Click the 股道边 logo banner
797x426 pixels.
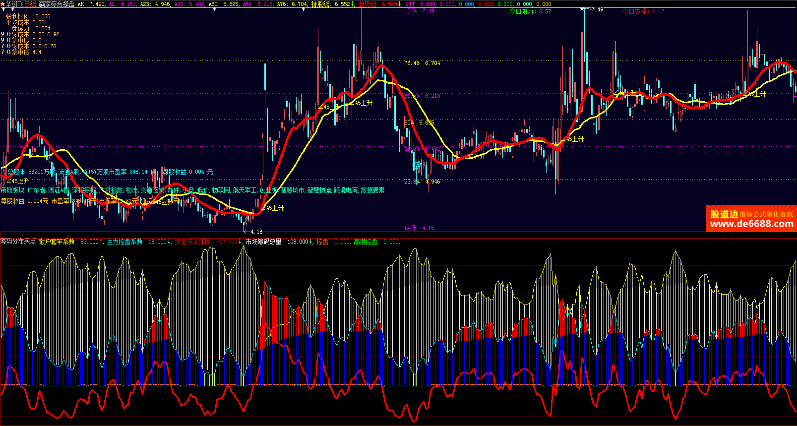point(724,214)
